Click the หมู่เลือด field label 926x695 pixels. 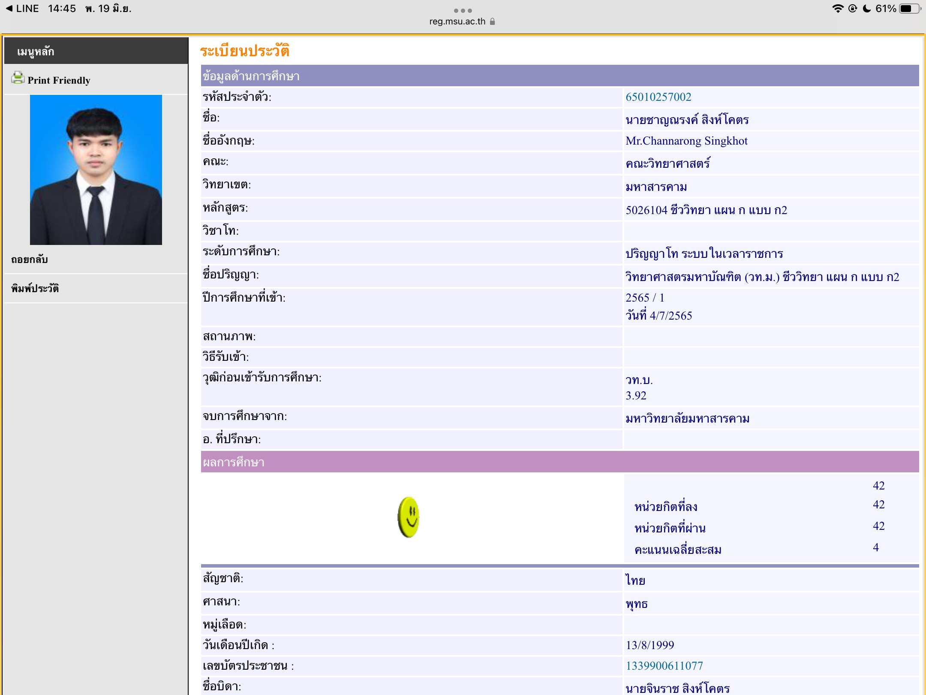[x=224, y=625]
